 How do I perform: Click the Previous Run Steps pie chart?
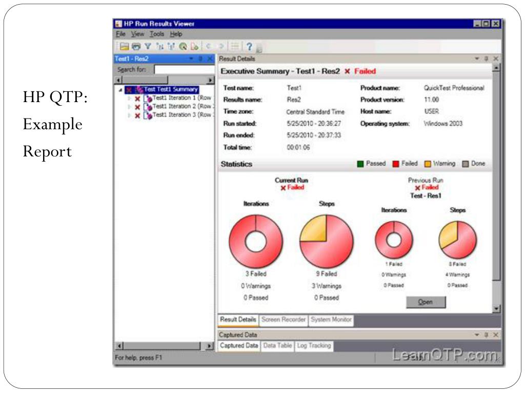tap(457, 240)
